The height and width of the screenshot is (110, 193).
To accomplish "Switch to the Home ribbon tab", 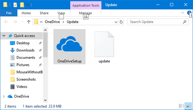I will click(26, 13).
